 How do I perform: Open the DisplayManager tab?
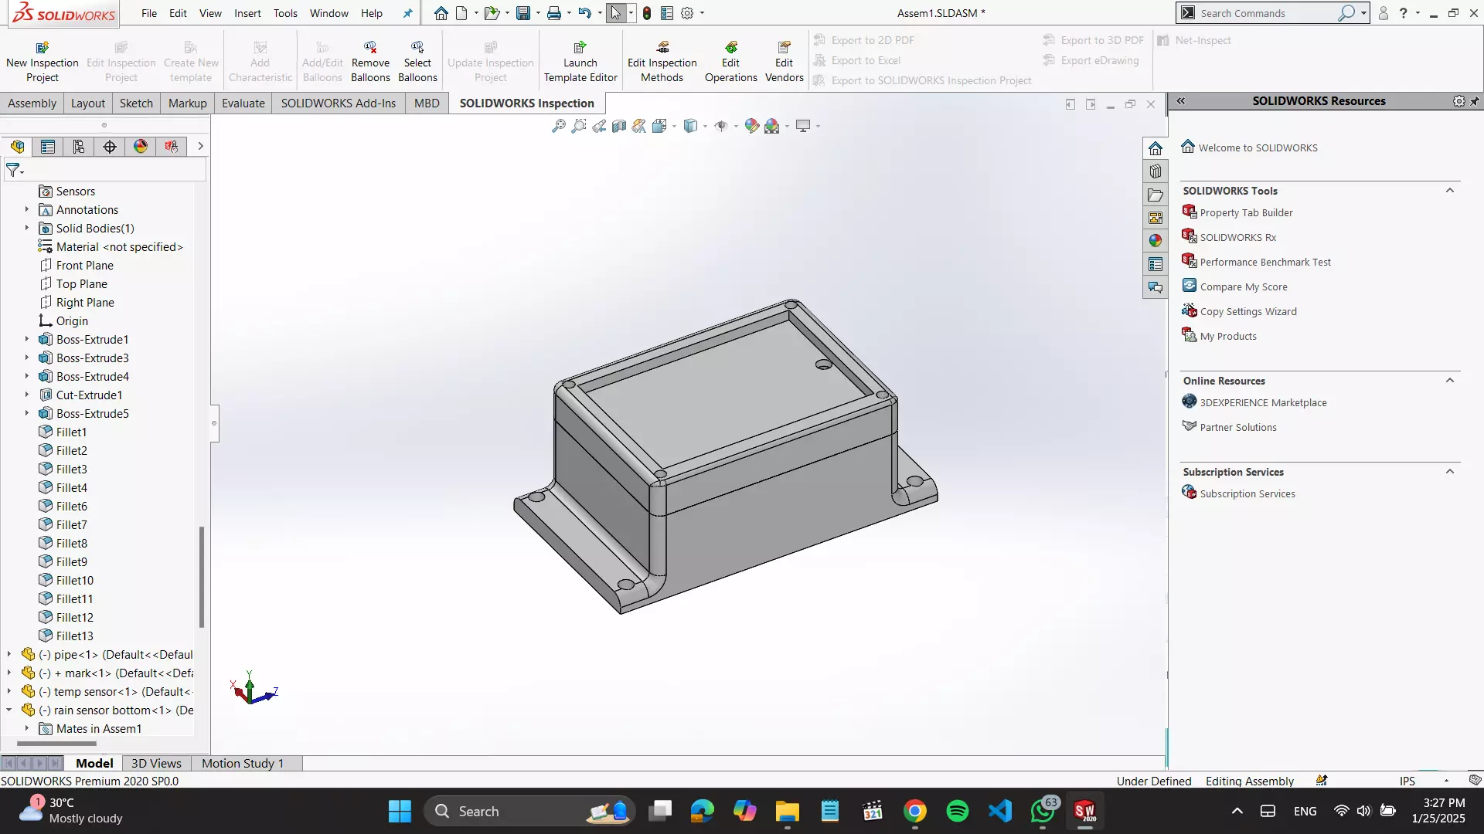(x=141, y=147)
